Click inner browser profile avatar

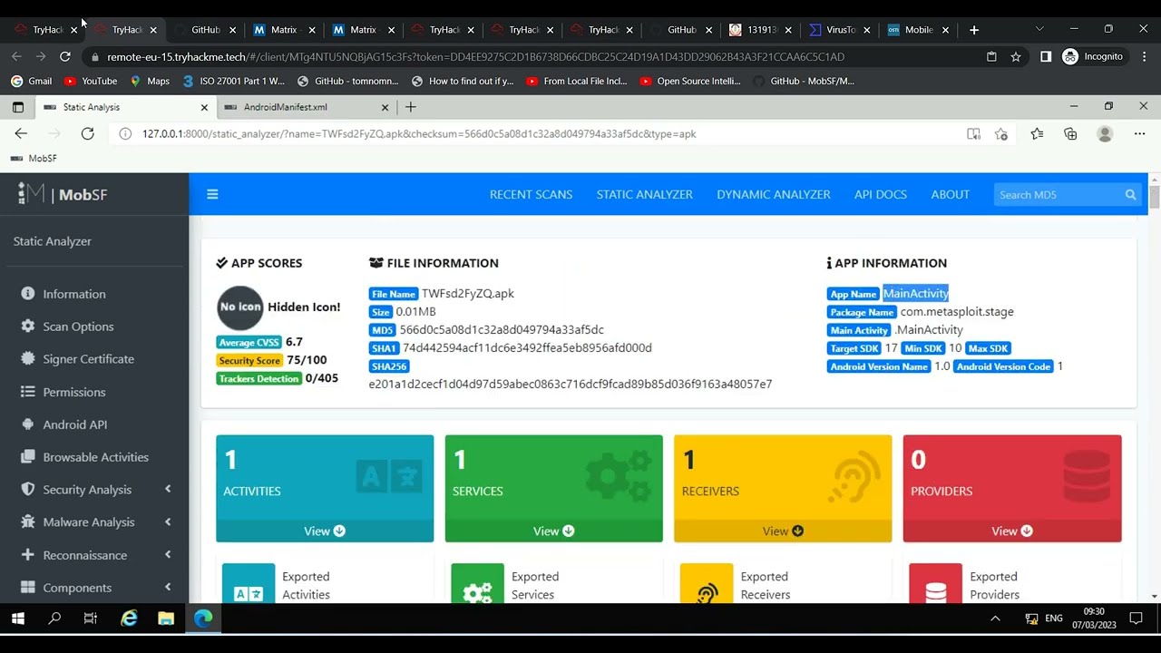point(1105,133)
